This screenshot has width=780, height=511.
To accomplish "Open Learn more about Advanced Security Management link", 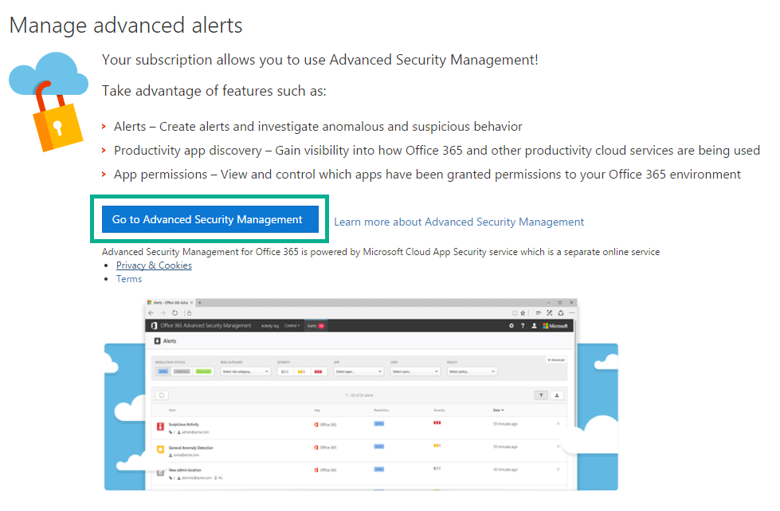I will (x=459, y=222).
